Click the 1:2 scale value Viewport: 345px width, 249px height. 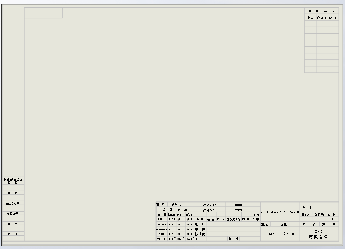331,219
